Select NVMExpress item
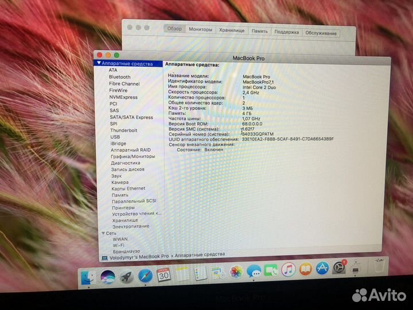Image resolution: width=413 pixels, height=310 pixels. [123, 97]
